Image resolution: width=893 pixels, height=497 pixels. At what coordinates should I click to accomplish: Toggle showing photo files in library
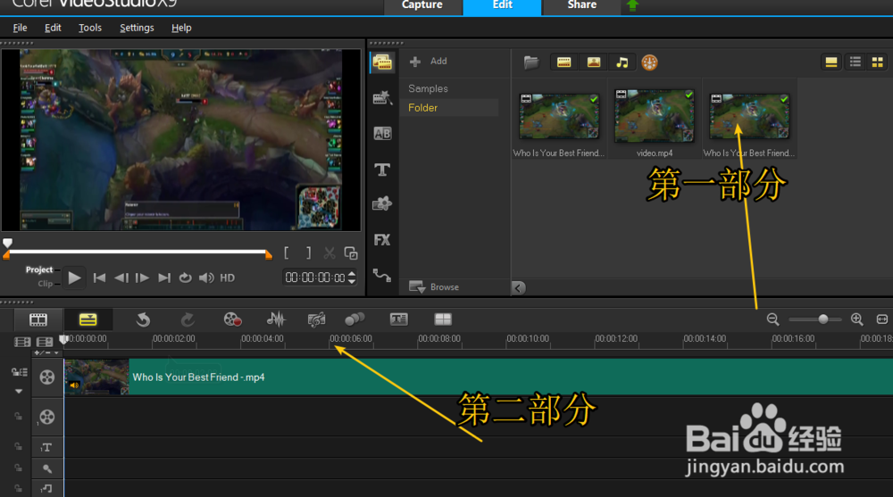pyautogui.click(x=594, y=62)
